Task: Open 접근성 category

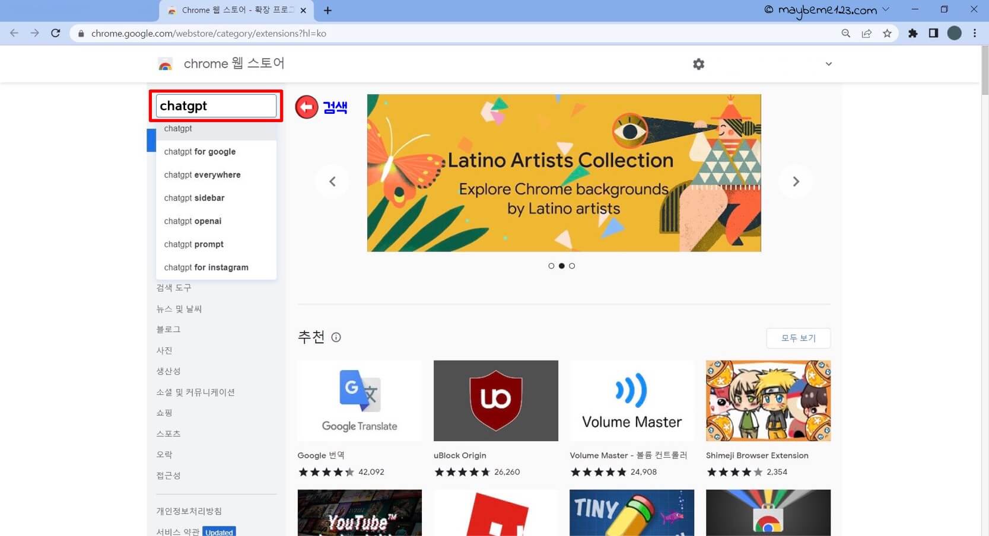Action: [x=168, y=476]
